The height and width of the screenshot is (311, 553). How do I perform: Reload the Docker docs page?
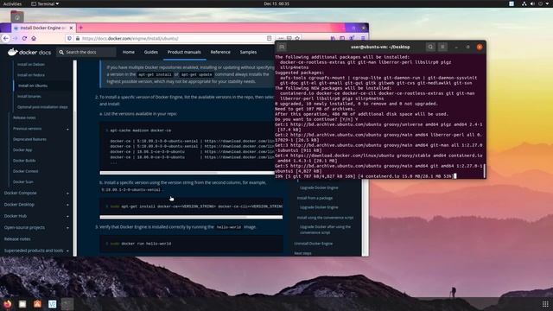24,38
